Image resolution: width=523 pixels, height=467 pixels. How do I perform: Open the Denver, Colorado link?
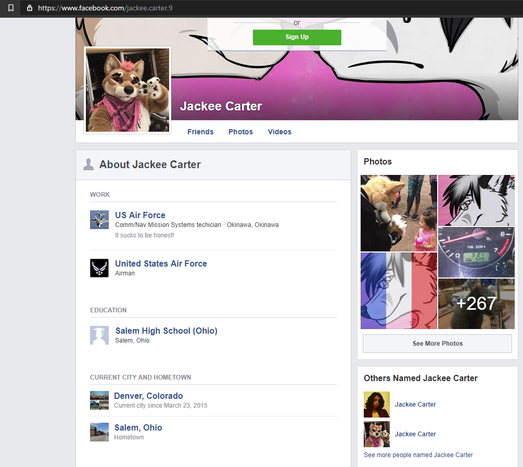coord(148,396)
